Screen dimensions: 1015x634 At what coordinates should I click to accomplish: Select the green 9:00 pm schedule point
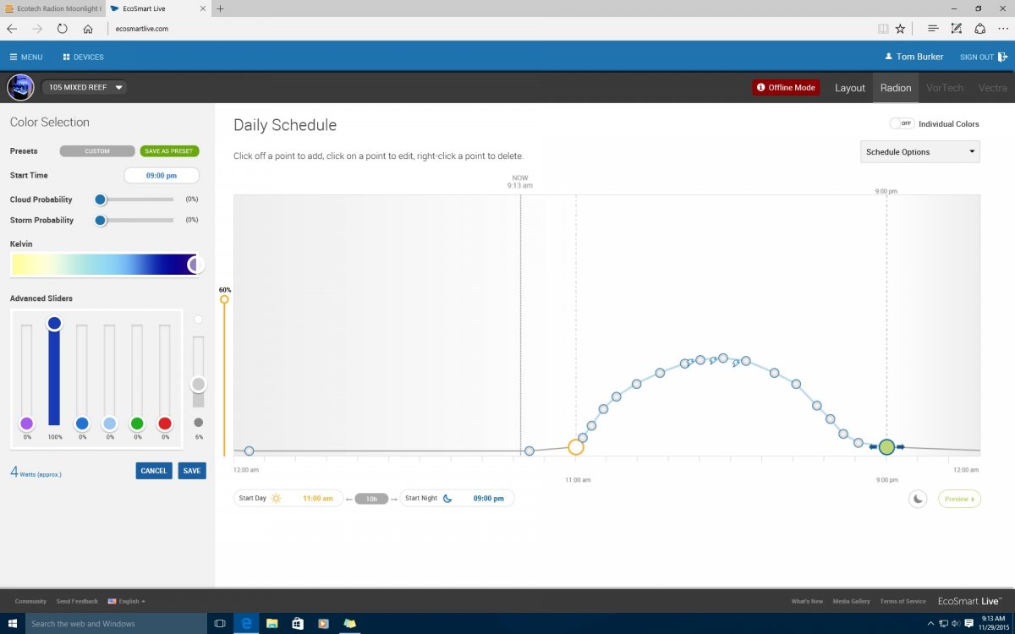[886, 446]
